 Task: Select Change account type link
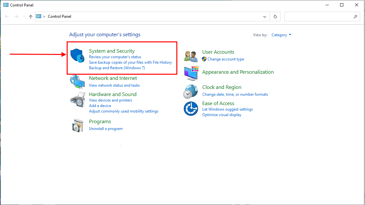click(226, 59)
